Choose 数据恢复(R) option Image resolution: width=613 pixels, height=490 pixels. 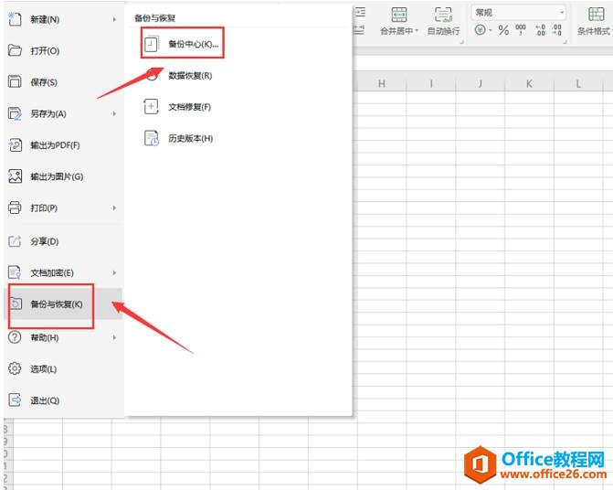[190, 75]
